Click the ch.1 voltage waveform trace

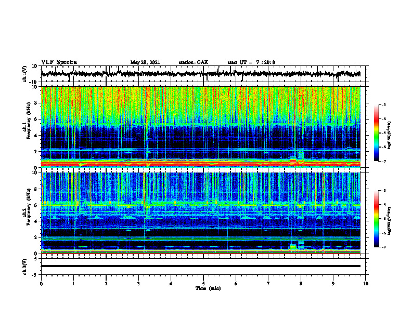point(200,74)
